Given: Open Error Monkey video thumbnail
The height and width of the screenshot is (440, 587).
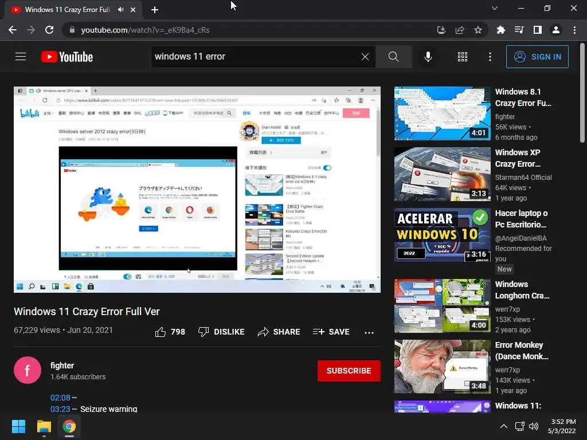Looking at the screenshot, I should tap(442, 366).
